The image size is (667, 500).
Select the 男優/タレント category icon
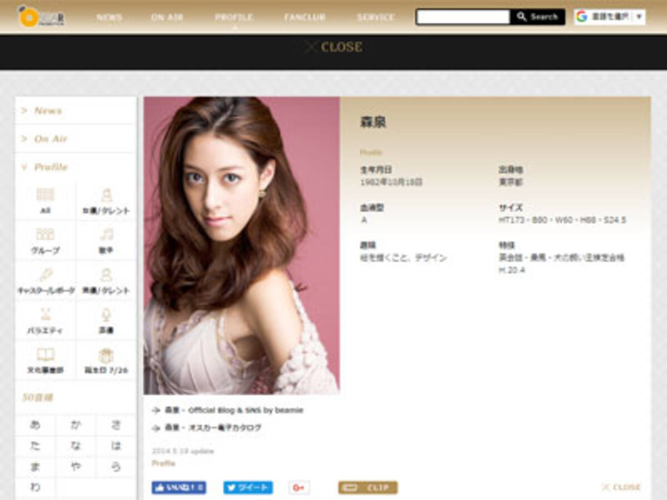pos(106,281)
